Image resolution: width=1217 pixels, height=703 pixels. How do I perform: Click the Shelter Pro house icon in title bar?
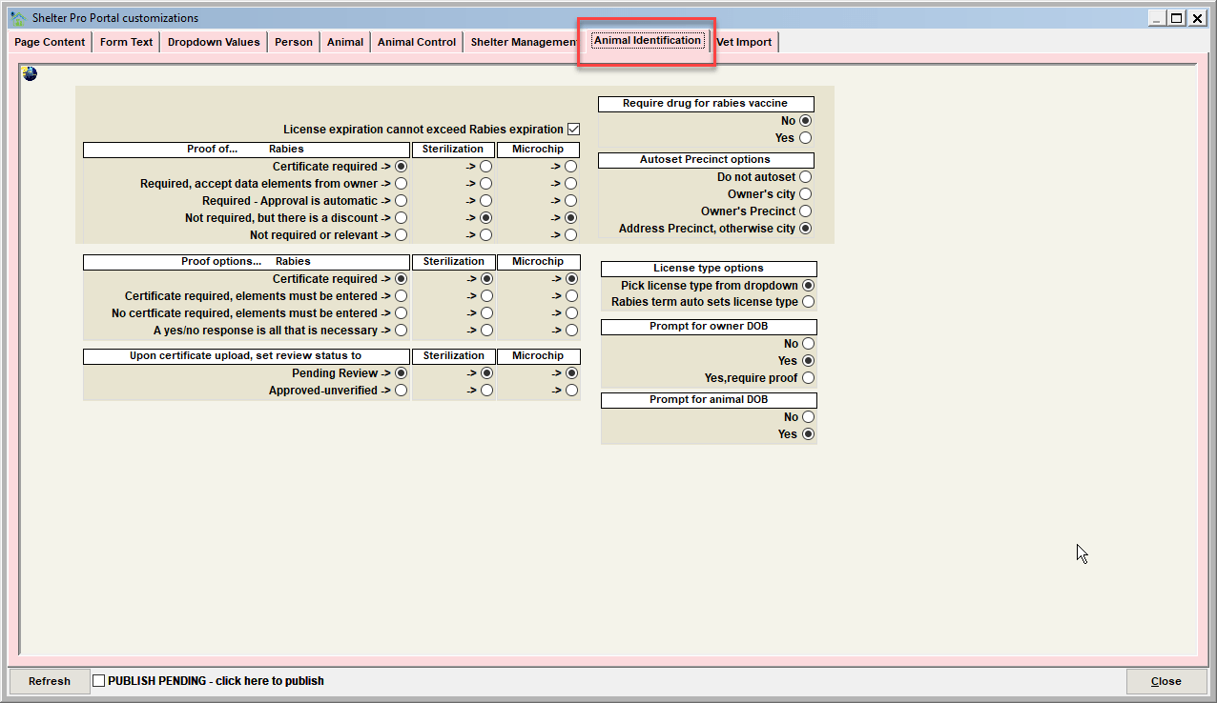17,17
